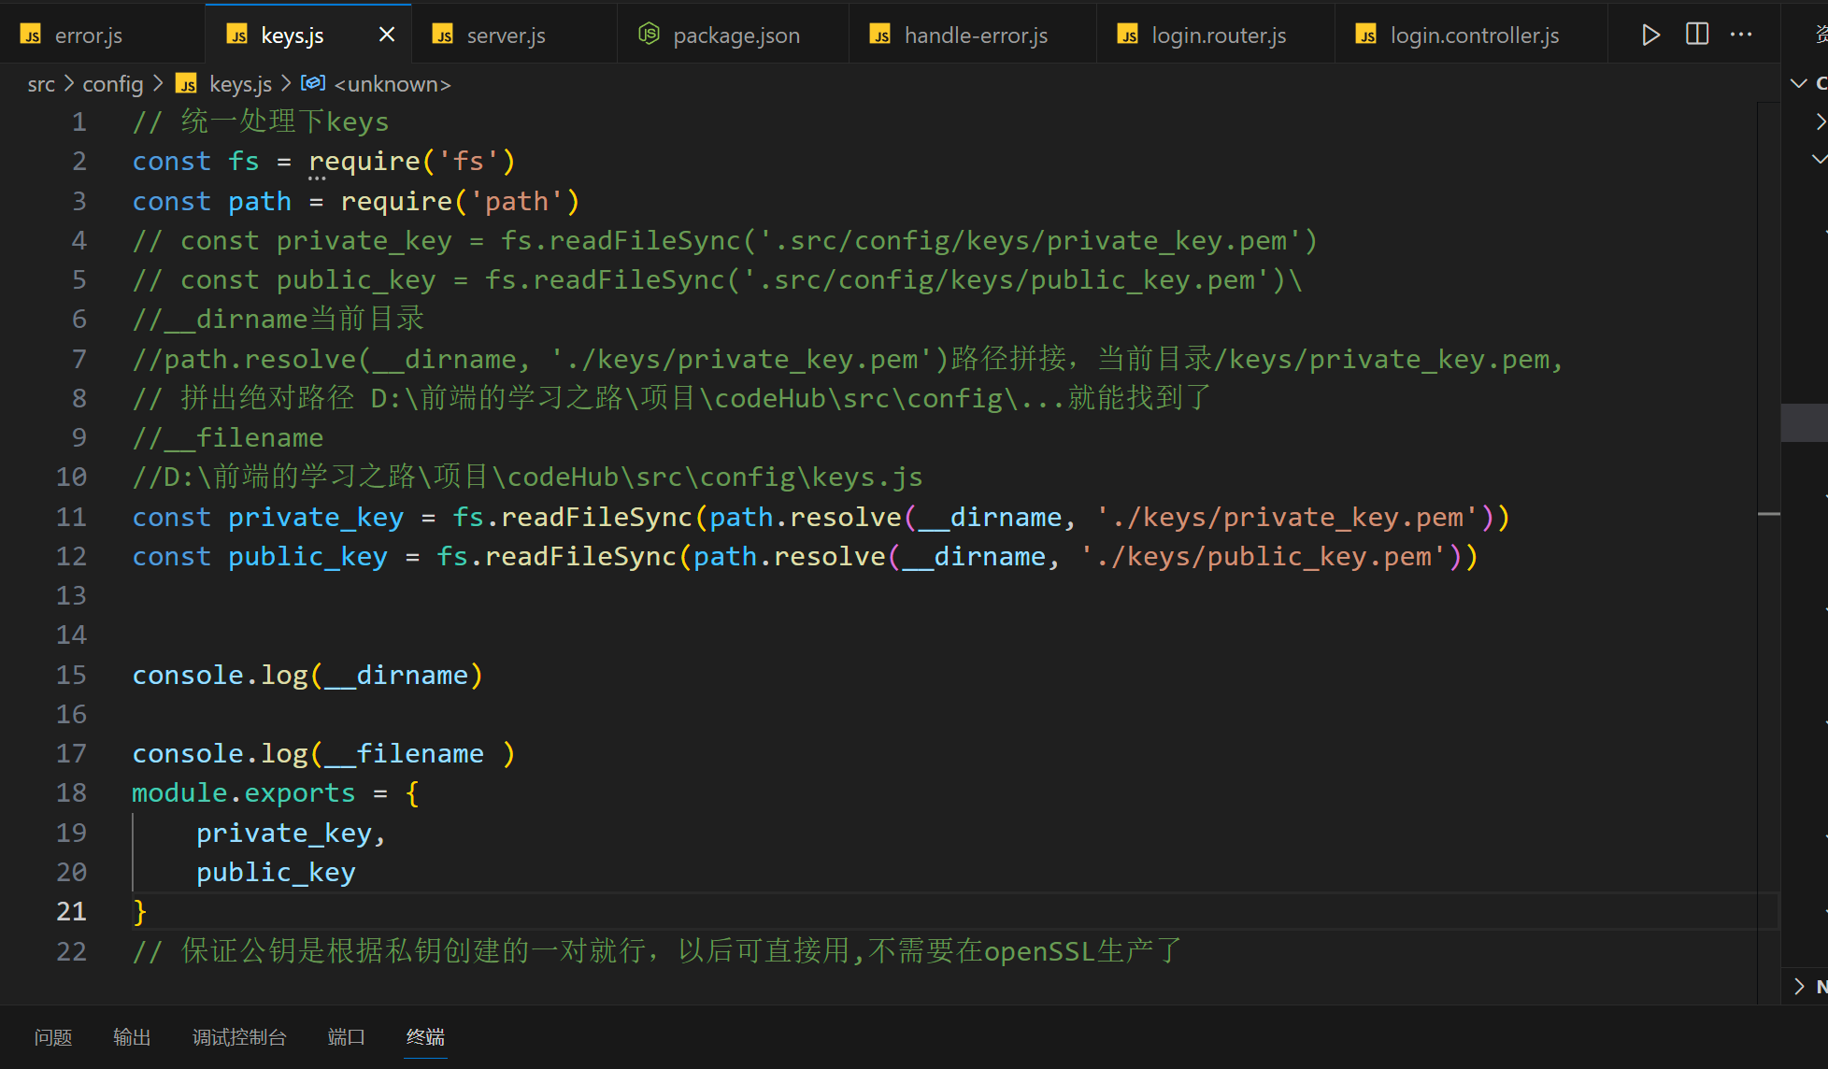The image size is (1828, 1069).
Task: Open more editor actions menu (ellipsis)
Action: coord(1741,34)
